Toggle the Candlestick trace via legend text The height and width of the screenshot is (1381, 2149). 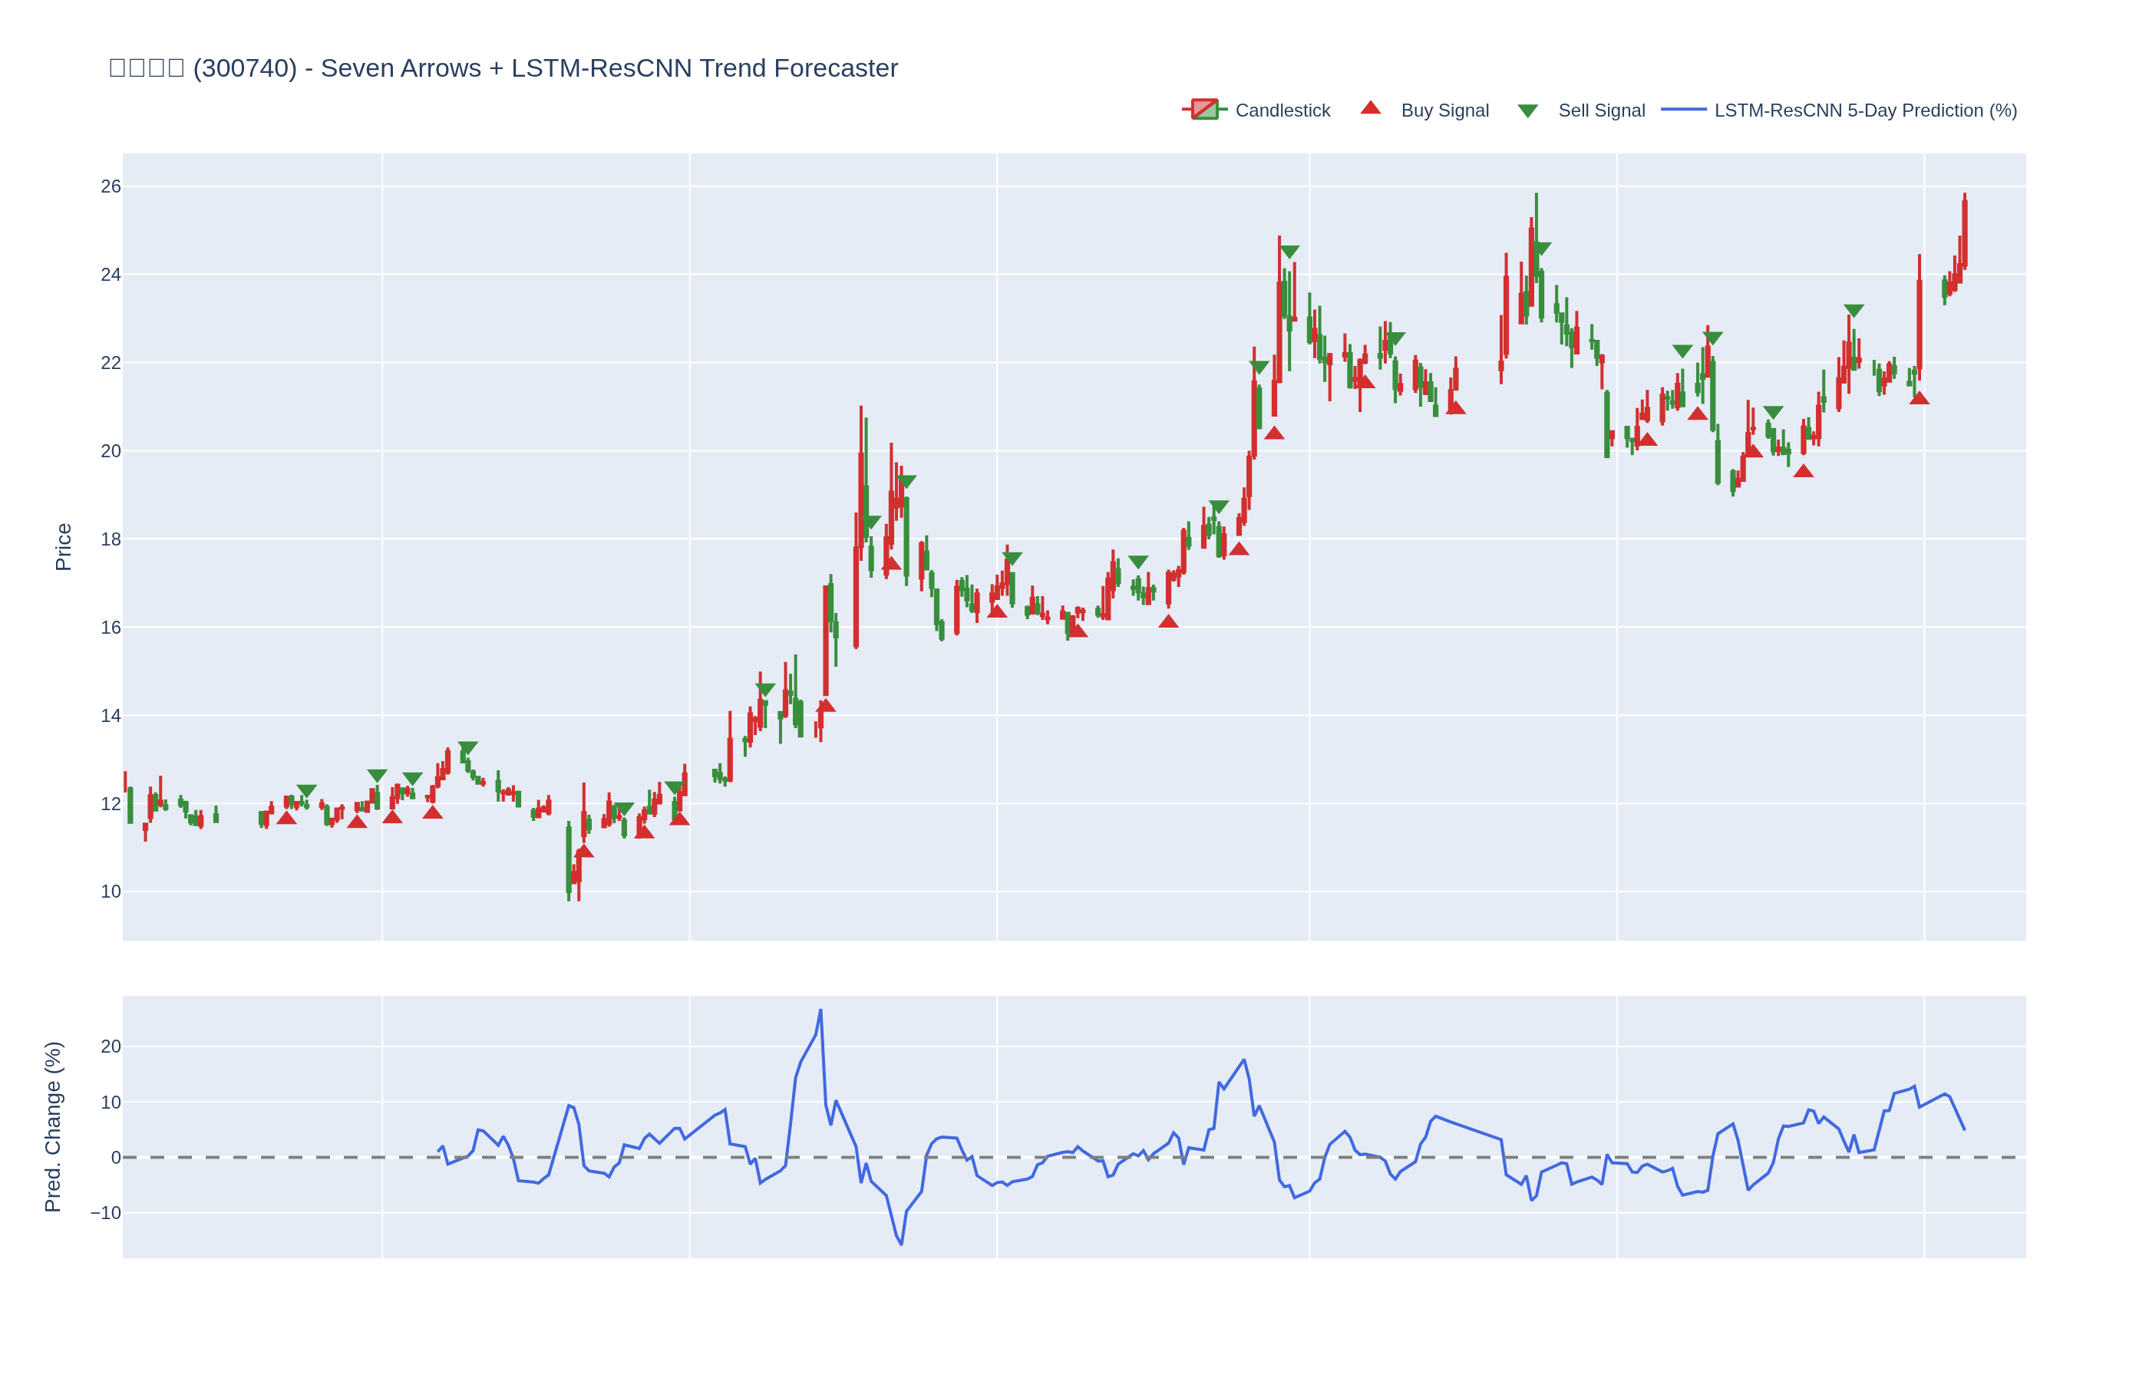tap(1282, 110)
